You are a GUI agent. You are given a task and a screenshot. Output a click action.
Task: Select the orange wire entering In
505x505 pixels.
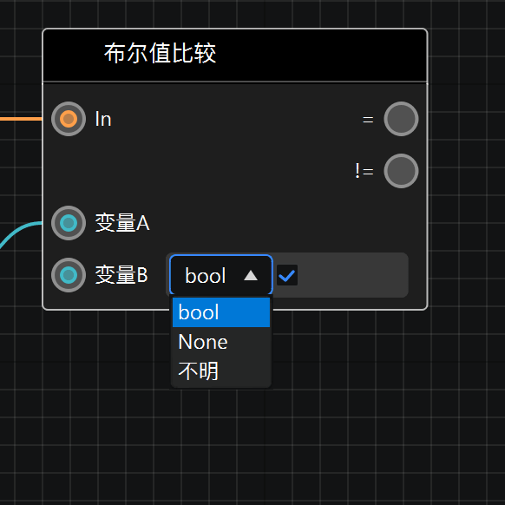(21, 119)
